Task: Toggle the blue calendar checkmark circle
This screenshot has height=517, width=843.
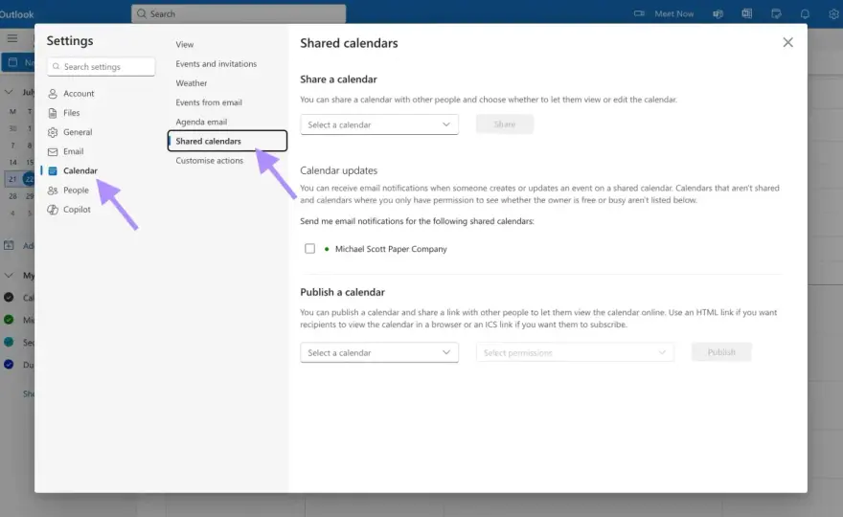Action: pyautogui.click(x=9, y=365)
